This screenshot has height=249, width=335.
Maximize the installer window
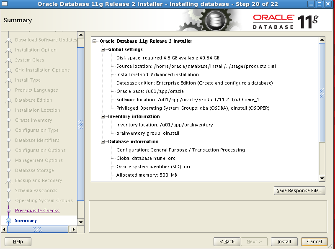(x=320, y=4)
